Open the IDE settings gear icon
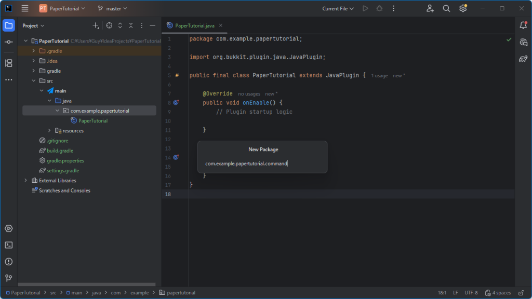532x299 pixels. coord(463,8)
